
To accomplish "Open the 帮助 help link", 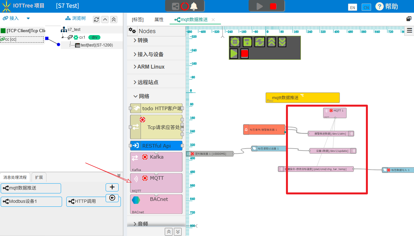I will [x=387, y=6].
